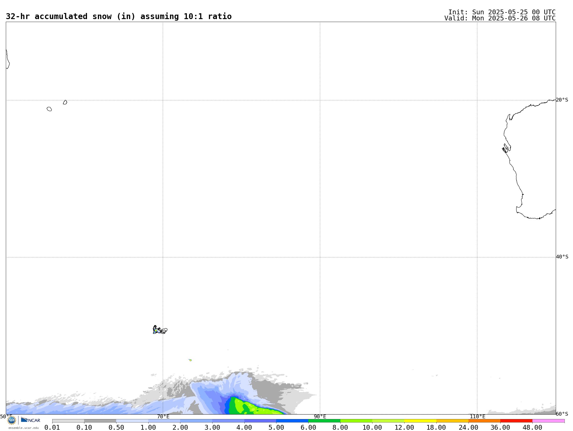The height and width of the screenshot is (431, 573).
Task: Pick the light blue 1.00–2.00 swatch
Action: pos(164,421)
